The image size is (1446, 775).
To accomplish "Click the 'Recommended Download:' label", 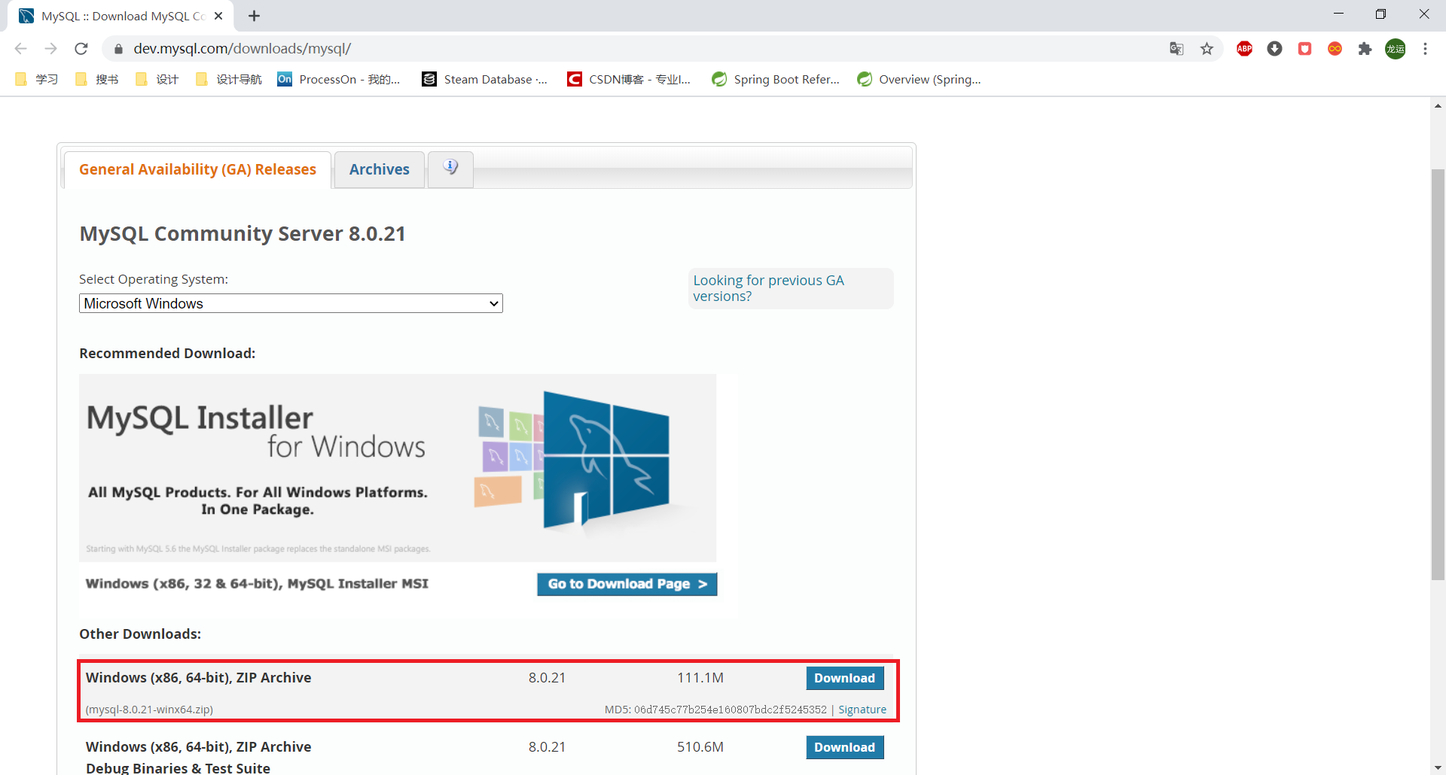I will pyautogui.click(x=167, y=354).
